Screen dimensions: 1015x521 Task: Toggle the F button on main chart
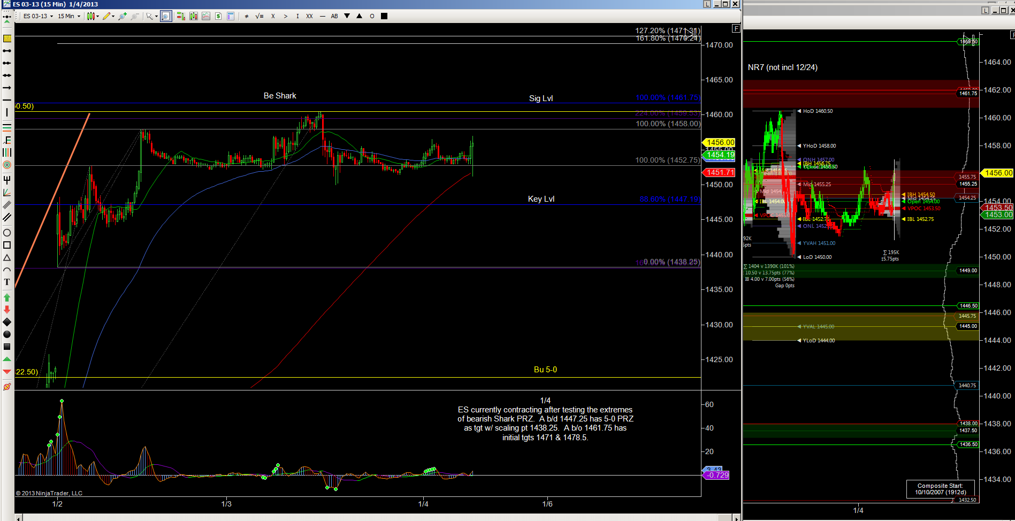(x=736, y=28)
